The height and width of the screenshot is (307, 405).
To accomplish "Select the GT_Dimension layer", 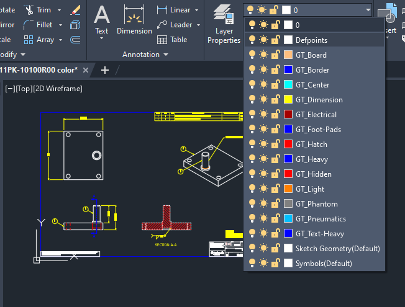I will (314, 100).
